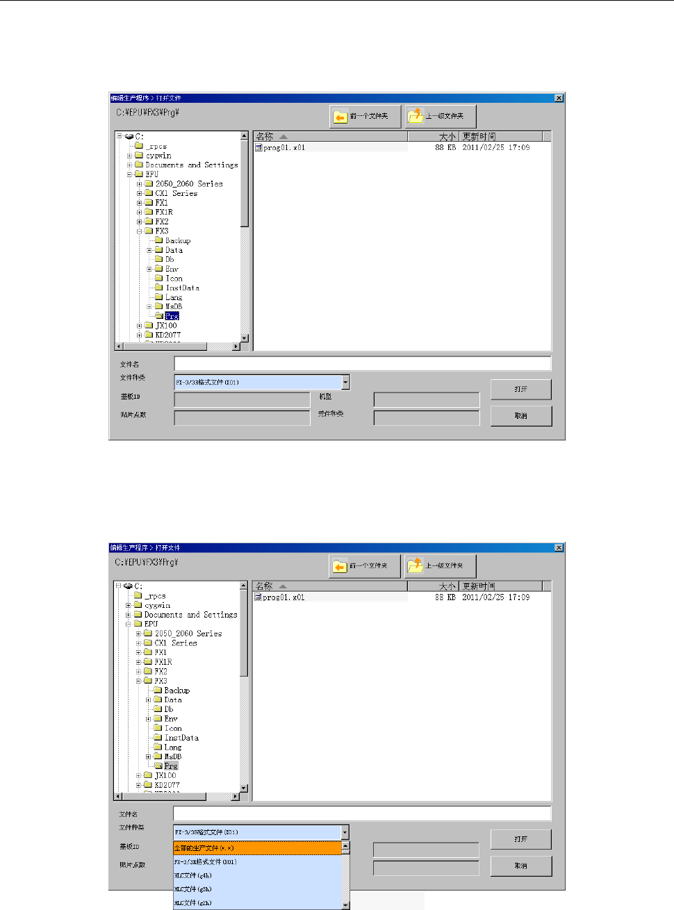The height and width of the screenshot is (910, 674).
Task: Click 上一级文件夹 up-folder button in upper dialog
Action: click(441, 117)
